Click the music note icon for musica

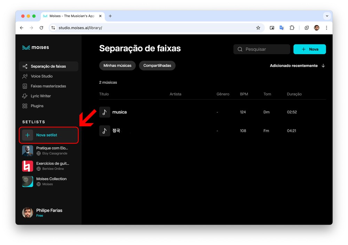104,112
